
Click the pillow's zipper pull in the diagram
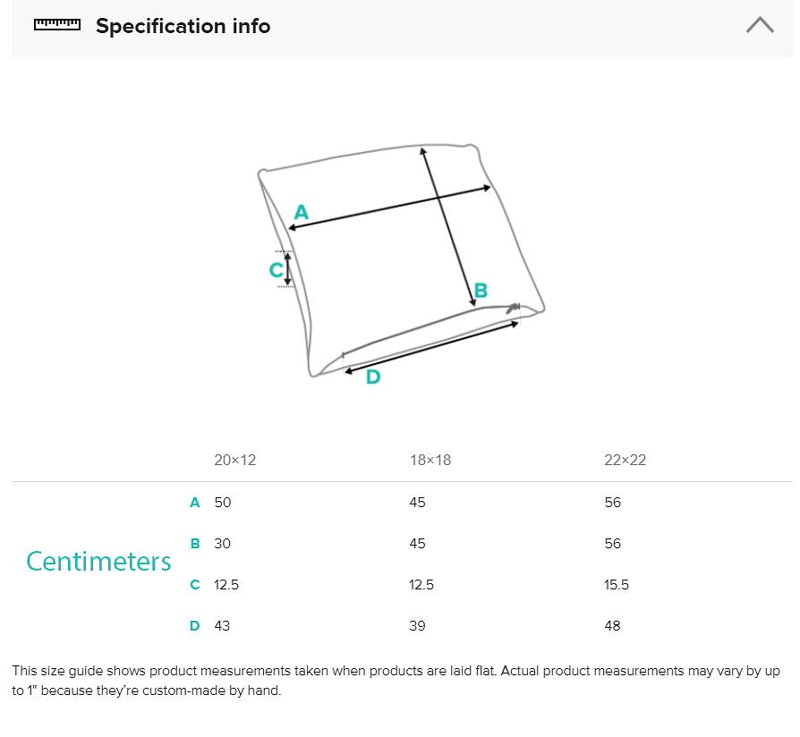pos(515,309)
